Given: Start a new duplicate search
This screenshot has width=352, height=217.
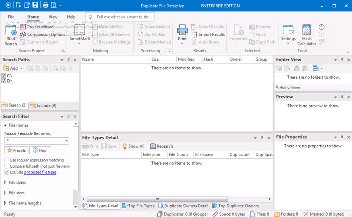Looking at the screenshot, I should click(x=11, y=35).
